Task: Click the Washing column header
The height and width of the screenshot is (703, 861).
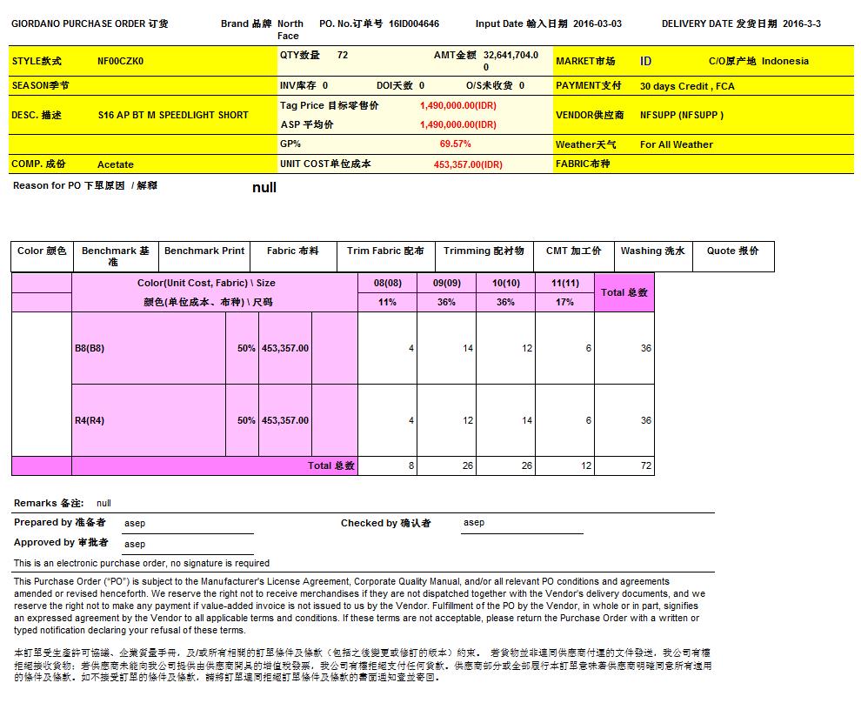Action: [x=652, y=251]
